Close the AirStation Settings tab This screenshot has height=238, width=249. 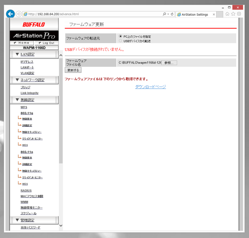click(214, 15)
